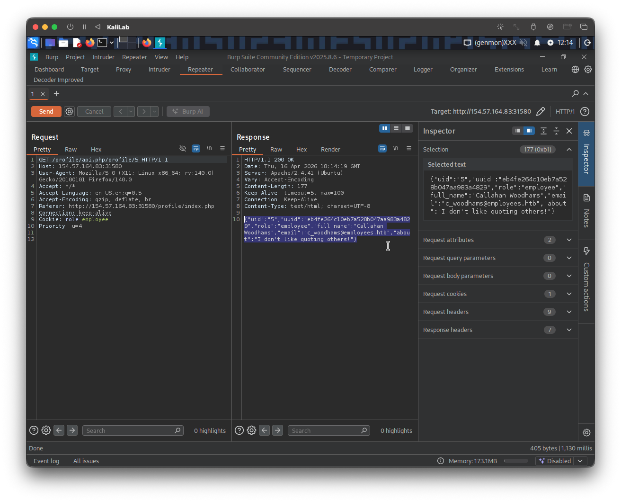Close the Inspector panel
621x502 pixels.
pyautogui.click(x=569, y=131)
